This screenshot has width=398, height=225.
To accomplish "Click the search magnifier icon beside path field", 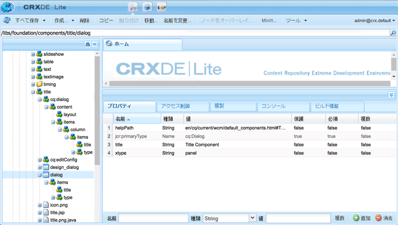I will (393, 33).
